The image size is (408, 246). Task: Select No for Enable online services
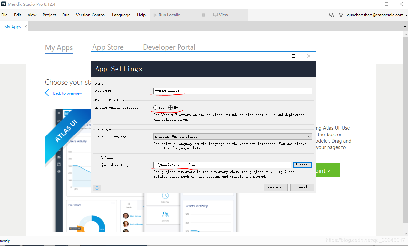171,107
